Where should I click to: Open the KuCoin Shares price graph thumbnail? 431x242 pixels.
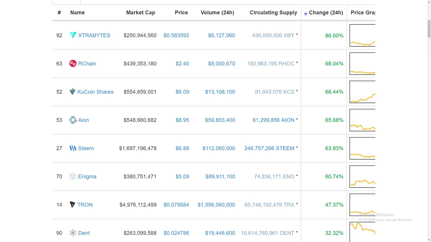click(362, 92)
